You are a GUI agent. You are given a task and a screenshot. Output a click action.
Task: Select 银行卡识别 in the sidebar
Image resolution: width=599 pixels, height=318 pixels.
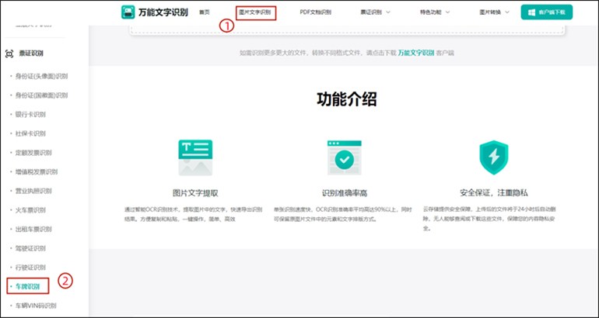(31, 114)
